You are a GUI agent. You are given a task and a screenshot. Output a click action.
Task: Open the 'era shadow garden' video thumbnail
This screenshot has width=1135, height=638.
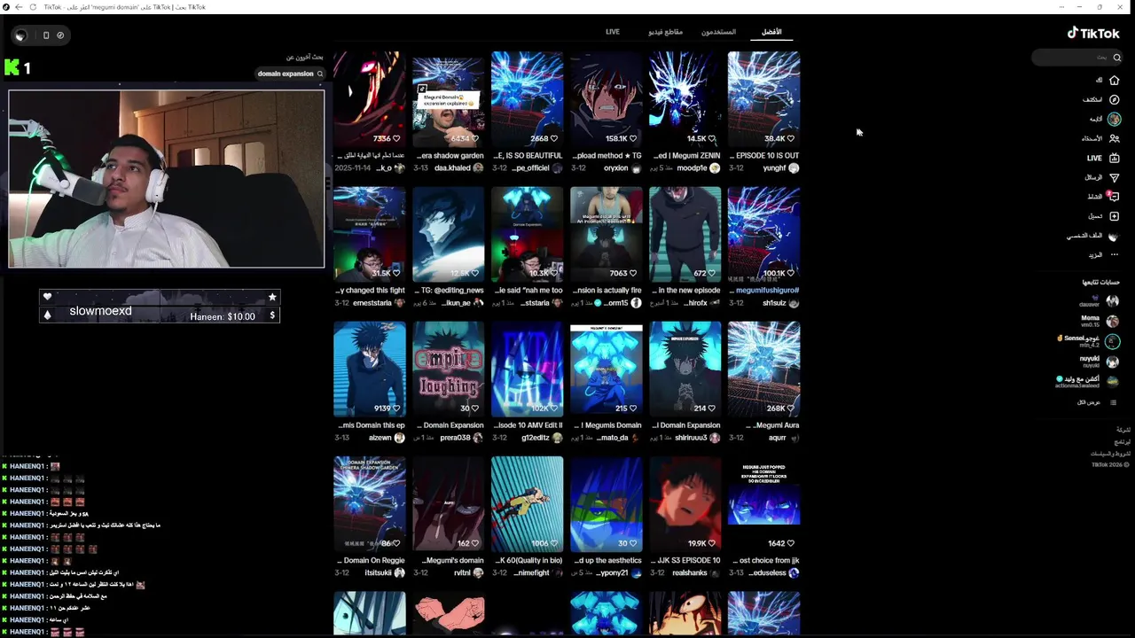point(448,98)
